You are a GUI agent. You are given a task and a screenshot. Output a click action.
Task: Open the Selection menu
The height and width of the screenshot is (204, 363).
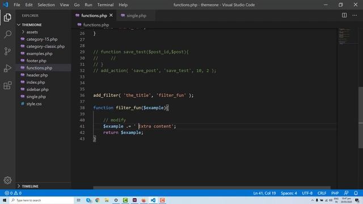[46, 5]
